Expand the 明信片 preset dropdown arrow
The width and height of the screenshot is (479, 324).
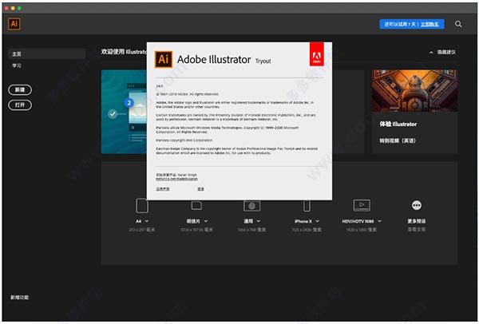click(206, 221)
